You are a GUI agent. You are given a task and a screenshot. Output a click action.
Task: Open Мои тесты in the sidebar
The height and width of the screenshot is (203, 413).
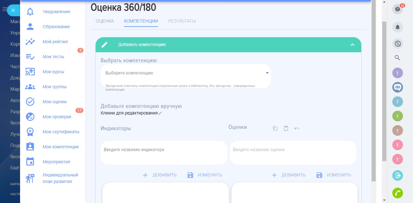click(53, 57)
